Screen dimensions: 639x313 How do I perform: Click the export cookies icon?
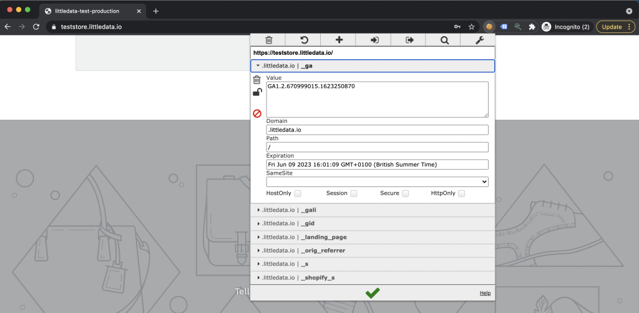[x=409, y=40]
